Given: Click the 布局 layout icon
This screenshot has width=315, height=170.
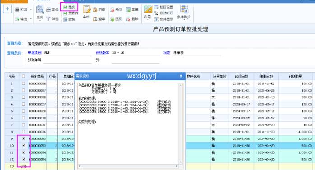Looking at the screenshot, I should click(148, 9).
